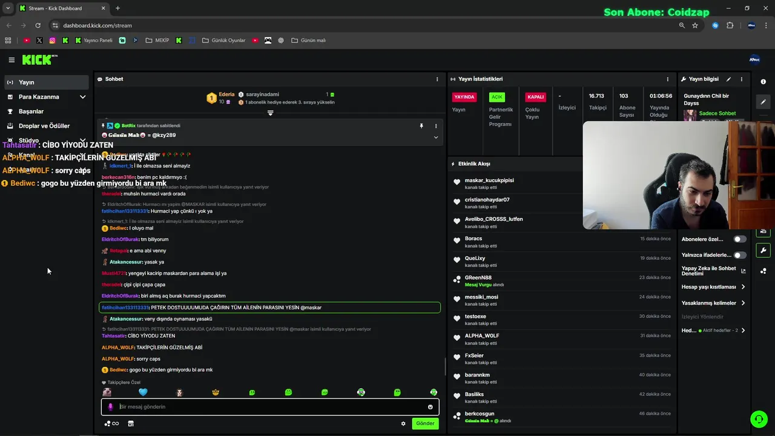The width and height of the screenshot is (775, 436).
Task: Open Yasaklanmış kelimeler settings
Action: tap(713, 303)
